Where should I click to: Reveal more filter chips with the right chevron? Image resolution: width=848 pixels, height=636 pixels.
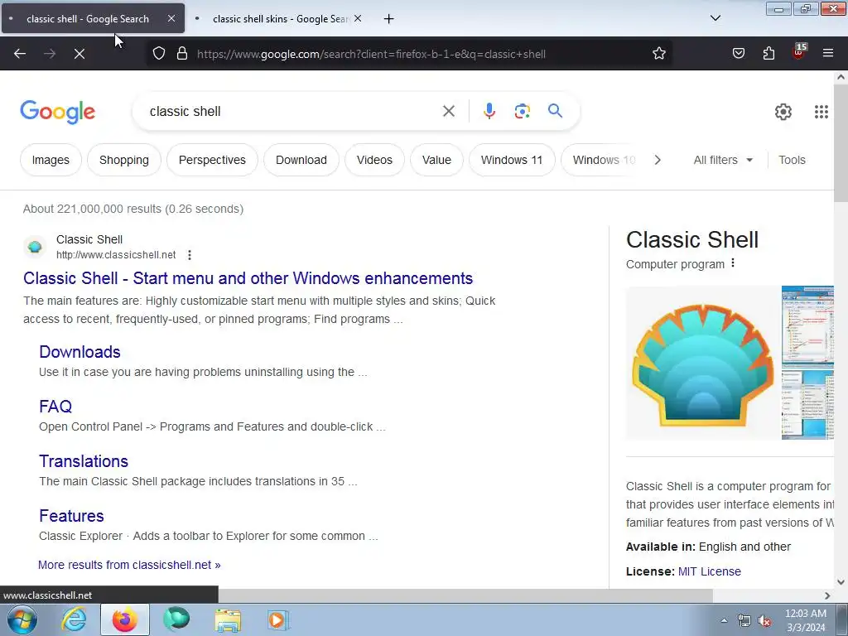tap(657, 160)
